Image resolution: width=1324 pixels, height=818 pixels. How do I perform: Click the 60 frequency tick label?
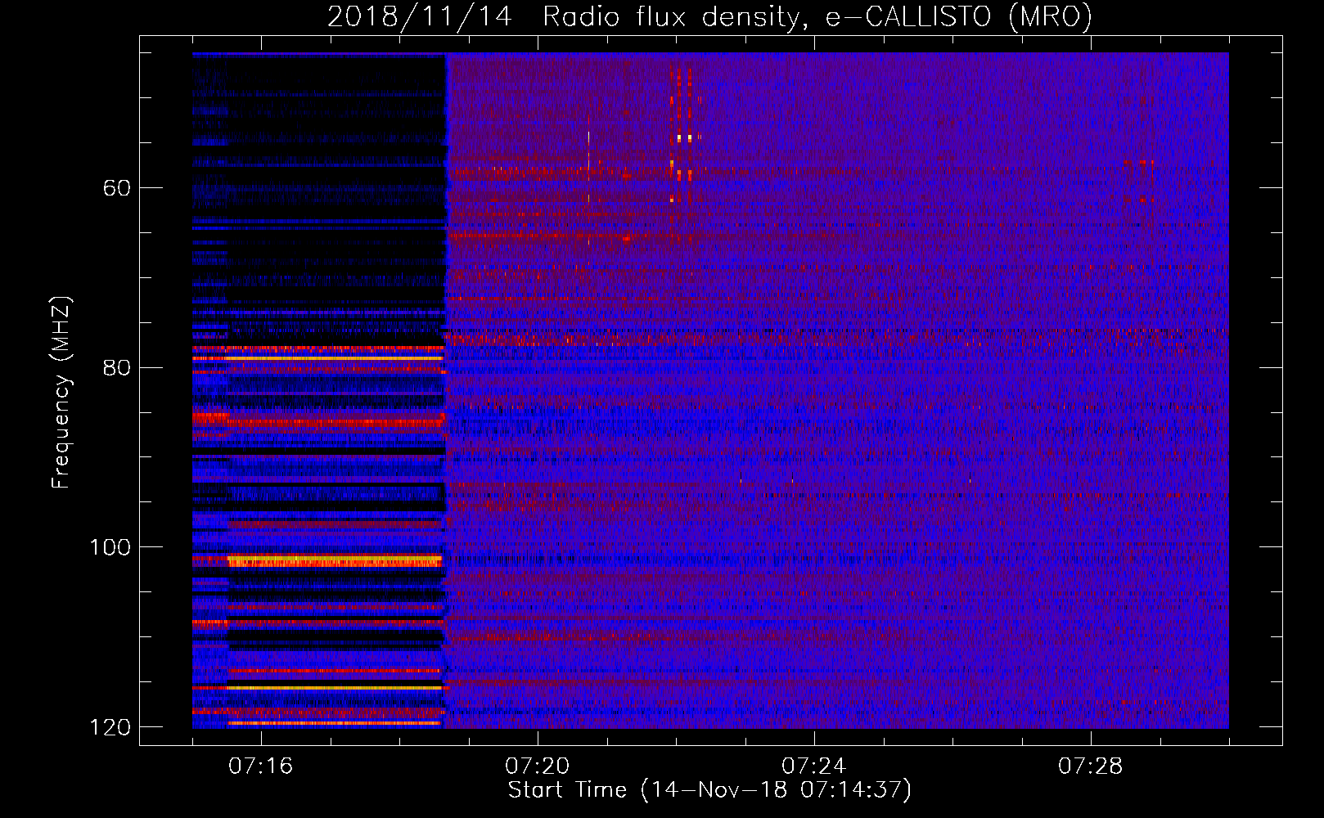117,188
